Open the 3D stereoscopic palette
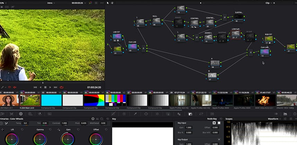Screen dimensions: 297x145 (212, 114)
